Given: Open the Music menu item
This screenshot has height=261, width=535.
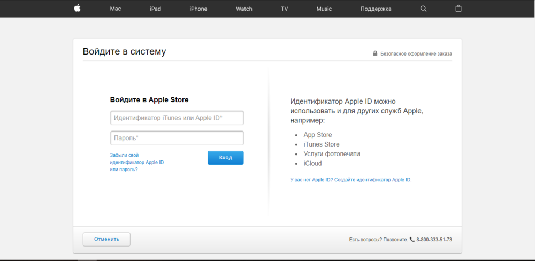Looking at the screenshot, I should (324, 9).
